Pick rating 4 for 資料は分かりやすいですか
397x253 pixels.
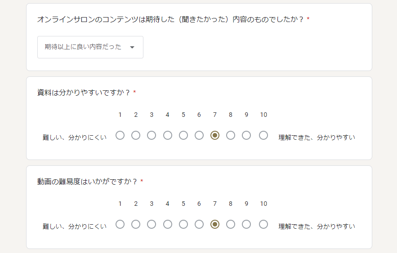(168, 135)
